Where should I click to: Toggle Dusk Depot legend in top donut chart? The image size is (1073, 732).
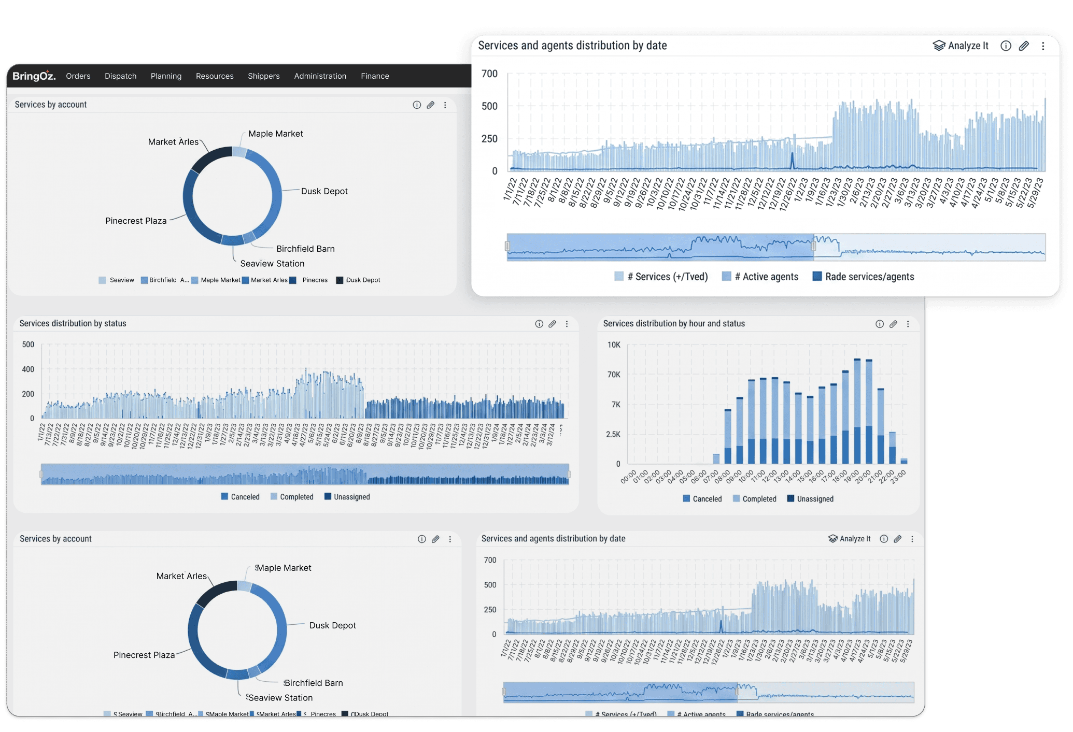click(358, 280)
